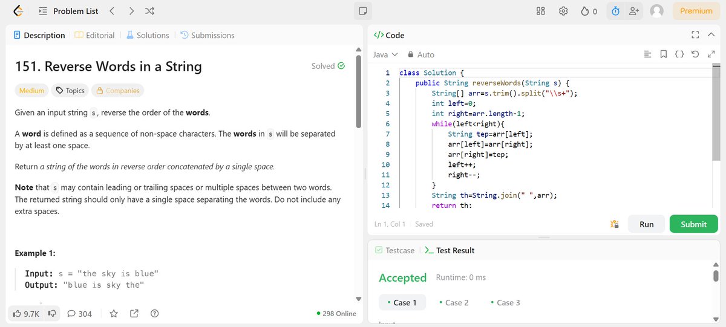The width and height of the screenshot is (726, 327).
Task: Go to the previous problem arrow
Action: 112,11
